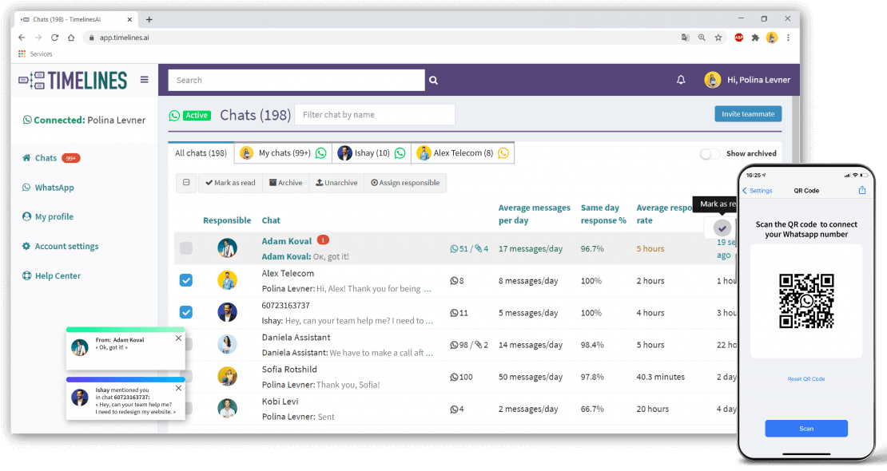Mark selected chats as read
This screenshot has width=887, height=471.
[x=230, y=183]
